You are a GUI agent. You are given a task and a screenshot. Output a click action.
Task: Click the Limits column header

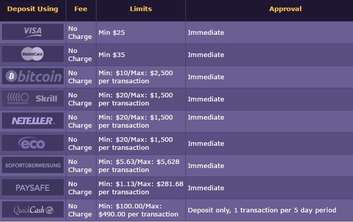(141, 9)
